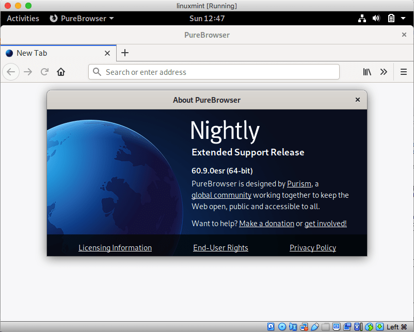
Task: Click the VirtualBox network adapters icon
Action: coord(304,327)
